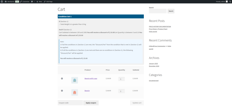Open the January 2025 archive link

[x=153, y=63]
